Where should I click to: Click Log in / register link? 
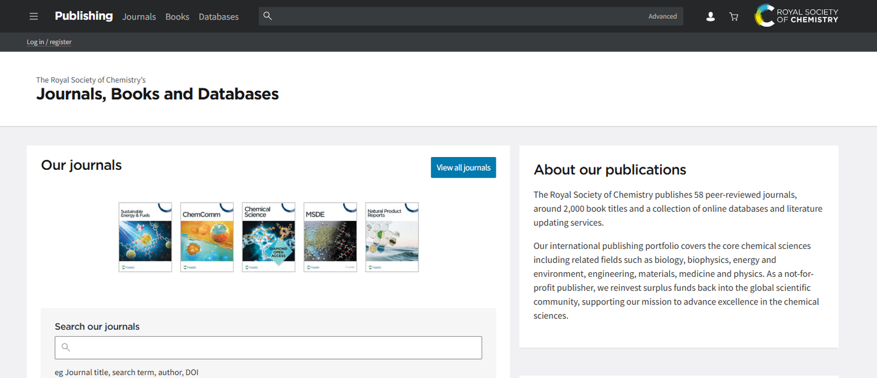pos(49,42)
